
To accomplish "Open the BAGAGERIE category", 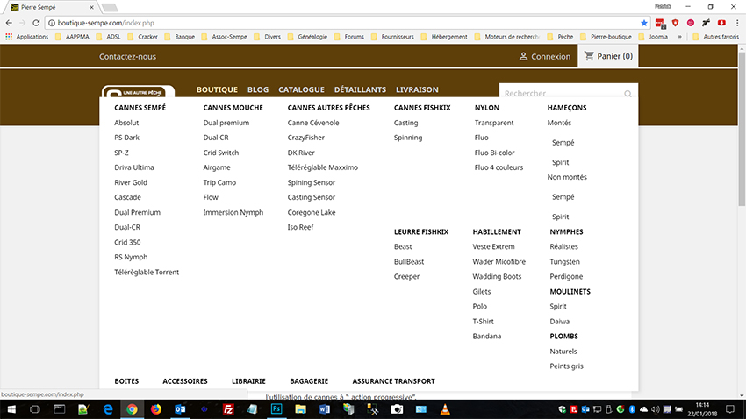I will [x=309, y=381].
